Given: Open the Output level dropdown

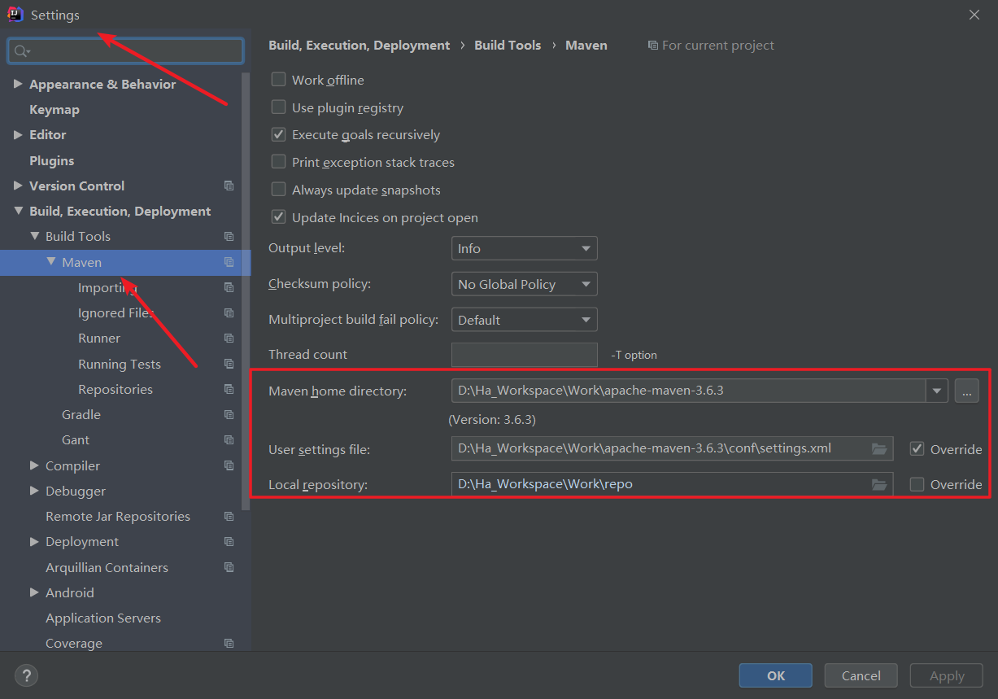Looking at the screenshot, I should (x=524, y=248).
